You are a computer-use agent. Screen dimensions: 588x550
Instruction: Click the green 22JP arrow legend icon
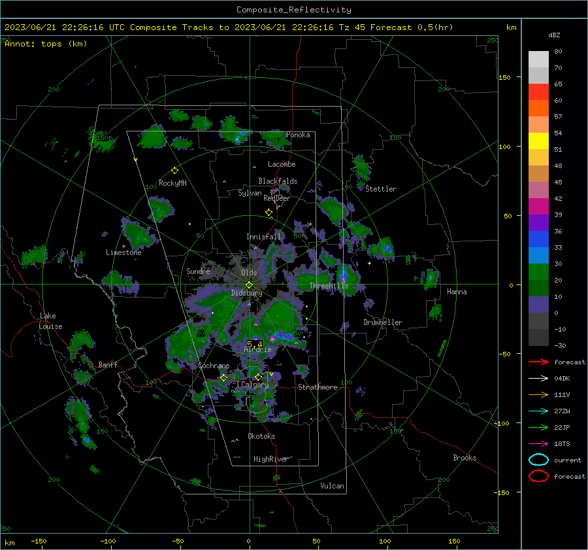click(x=538, y=427)
